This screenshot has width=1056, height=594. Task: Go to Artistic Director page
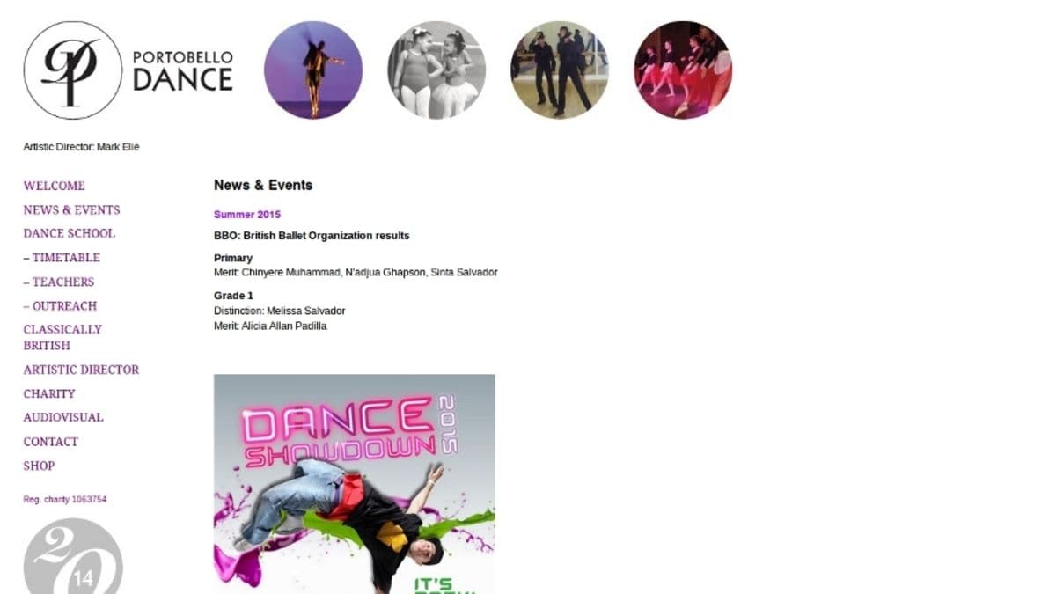[81, 370]
